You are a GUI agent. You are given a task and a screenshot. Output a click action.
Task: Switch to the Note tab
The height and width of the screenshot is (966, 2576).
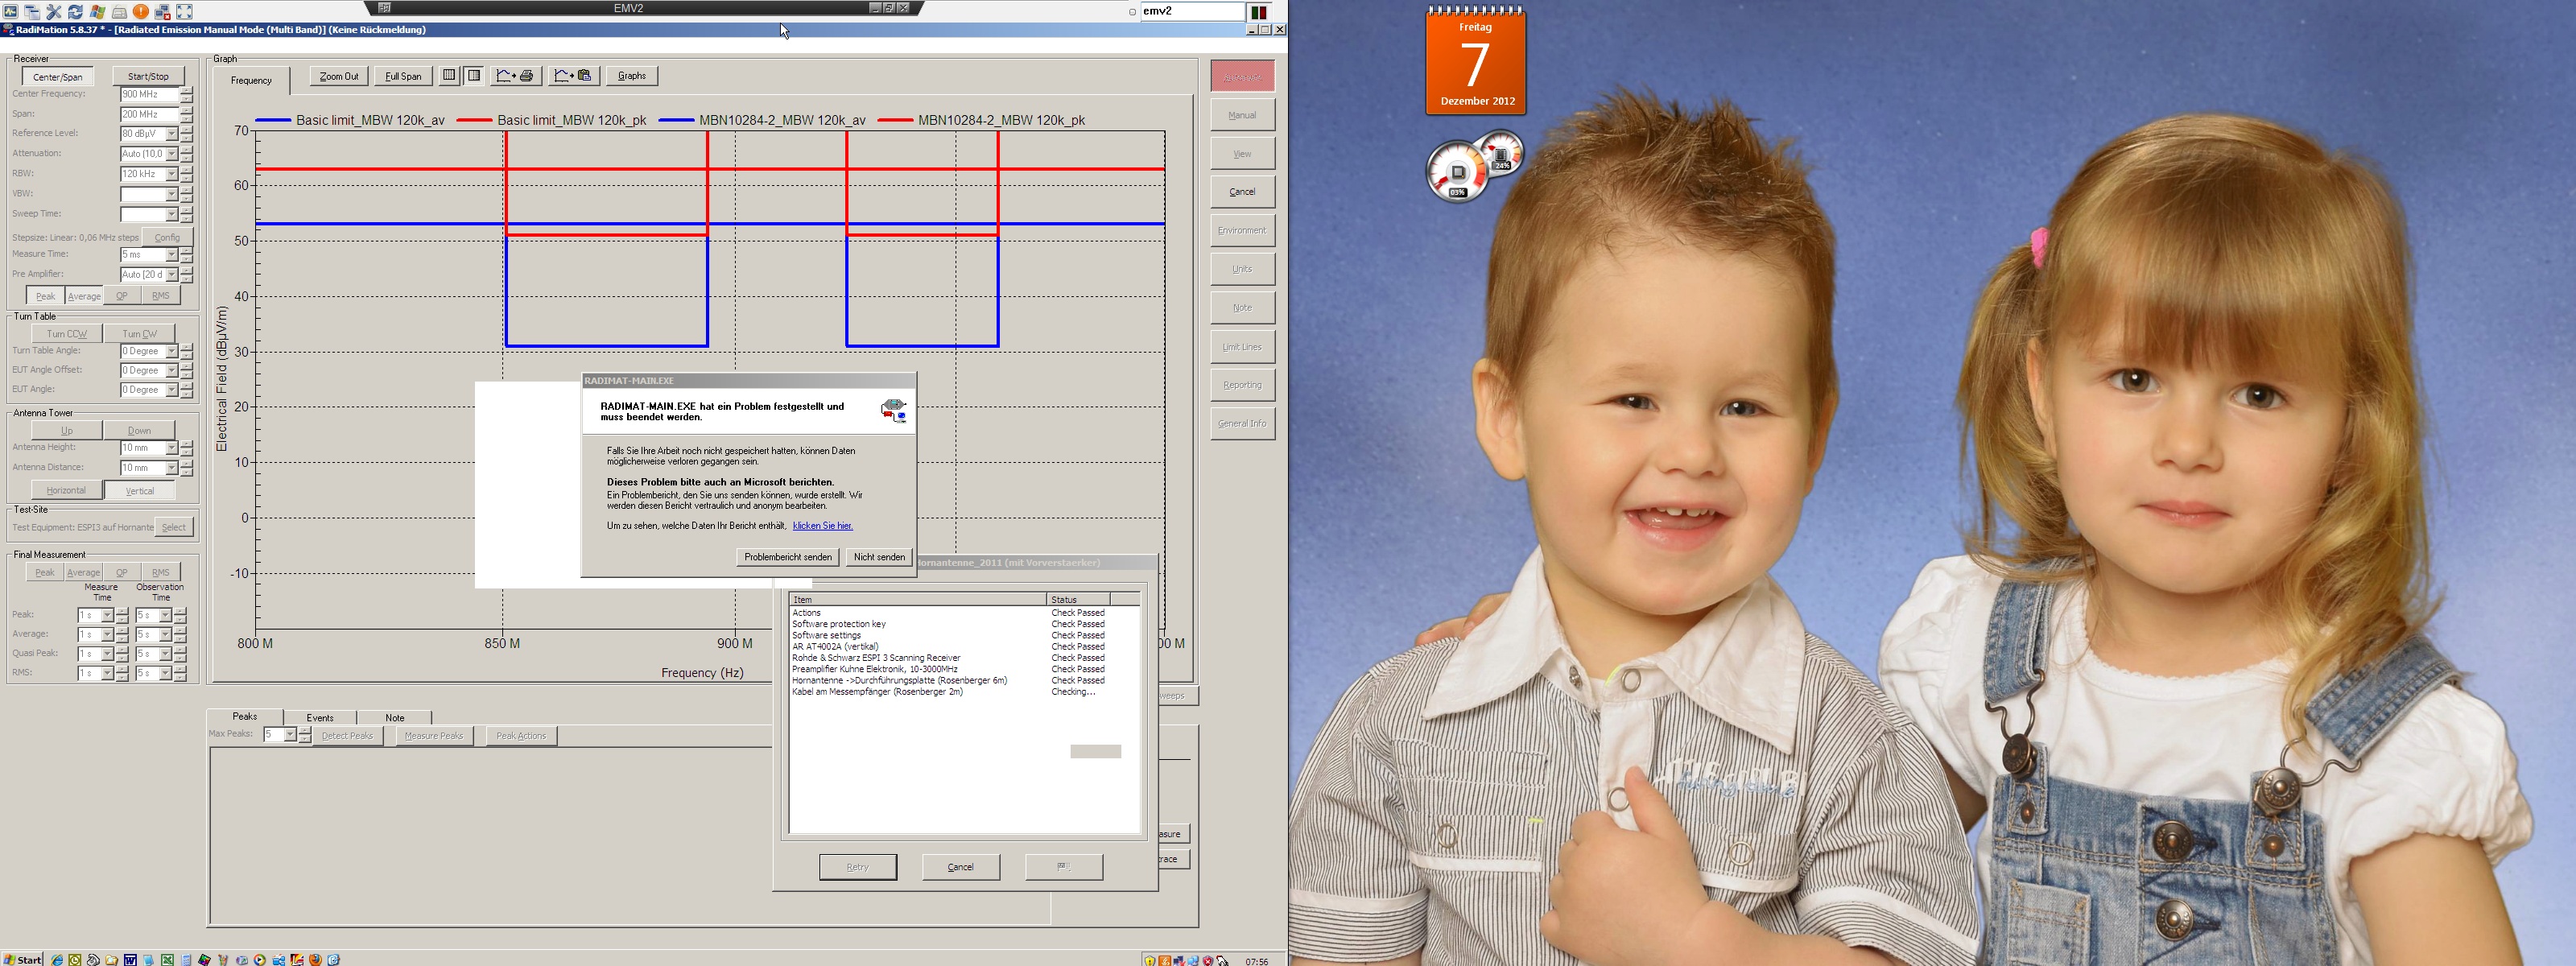click(395, 717)
